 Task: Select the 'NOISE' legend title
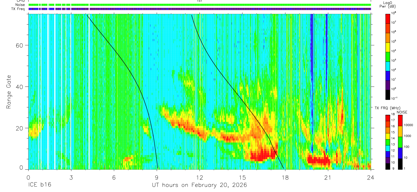402,112
